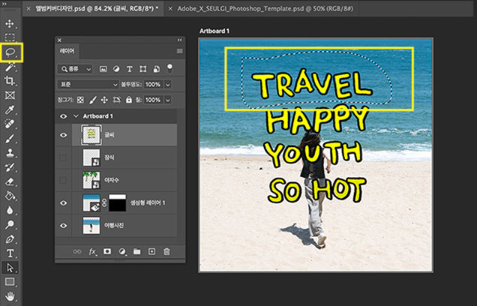Open the fill slider dropdown arrow
The width and height of the screenshot is (477, 306).
pos(168,100)
